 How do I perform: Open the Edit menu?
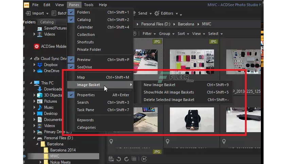[x=47, y=5]
